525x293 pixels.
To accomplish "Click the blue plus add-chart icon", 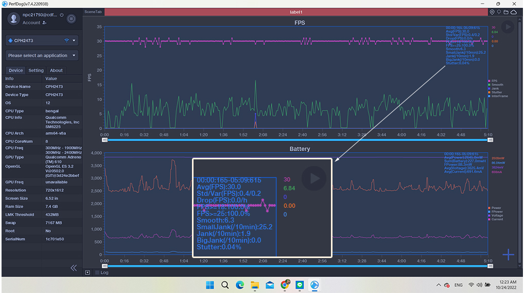I will point(508,254).
